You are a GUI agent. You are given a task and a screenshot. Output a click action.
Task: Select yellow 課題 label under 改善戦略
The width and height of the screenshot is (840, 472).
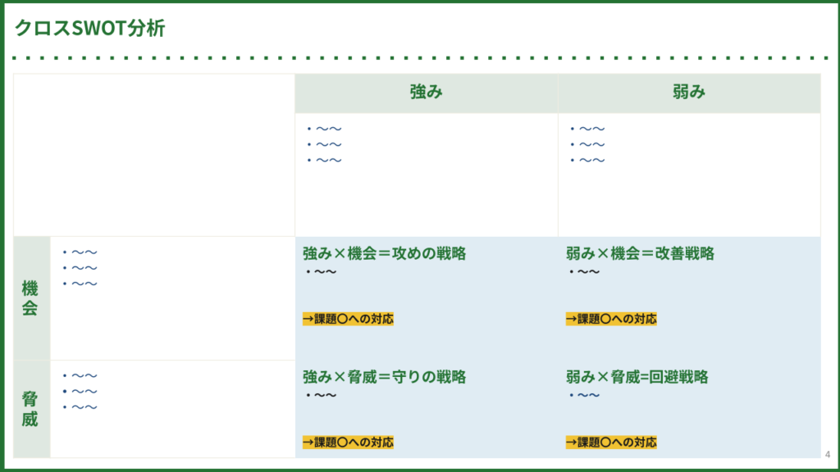611,320
